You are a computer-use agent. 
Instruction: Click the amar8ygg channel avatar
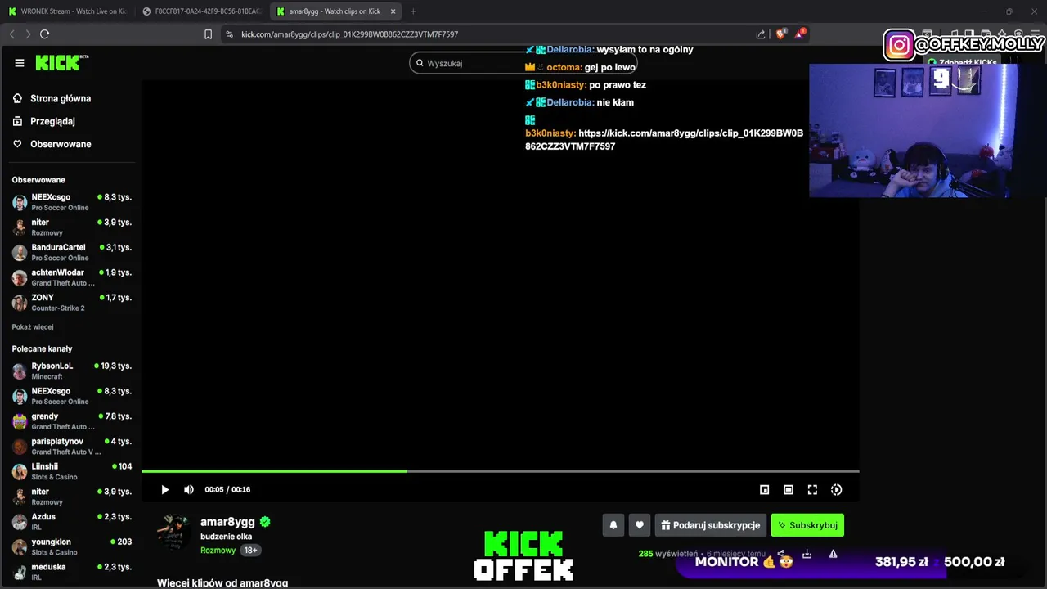click(174, 533)
